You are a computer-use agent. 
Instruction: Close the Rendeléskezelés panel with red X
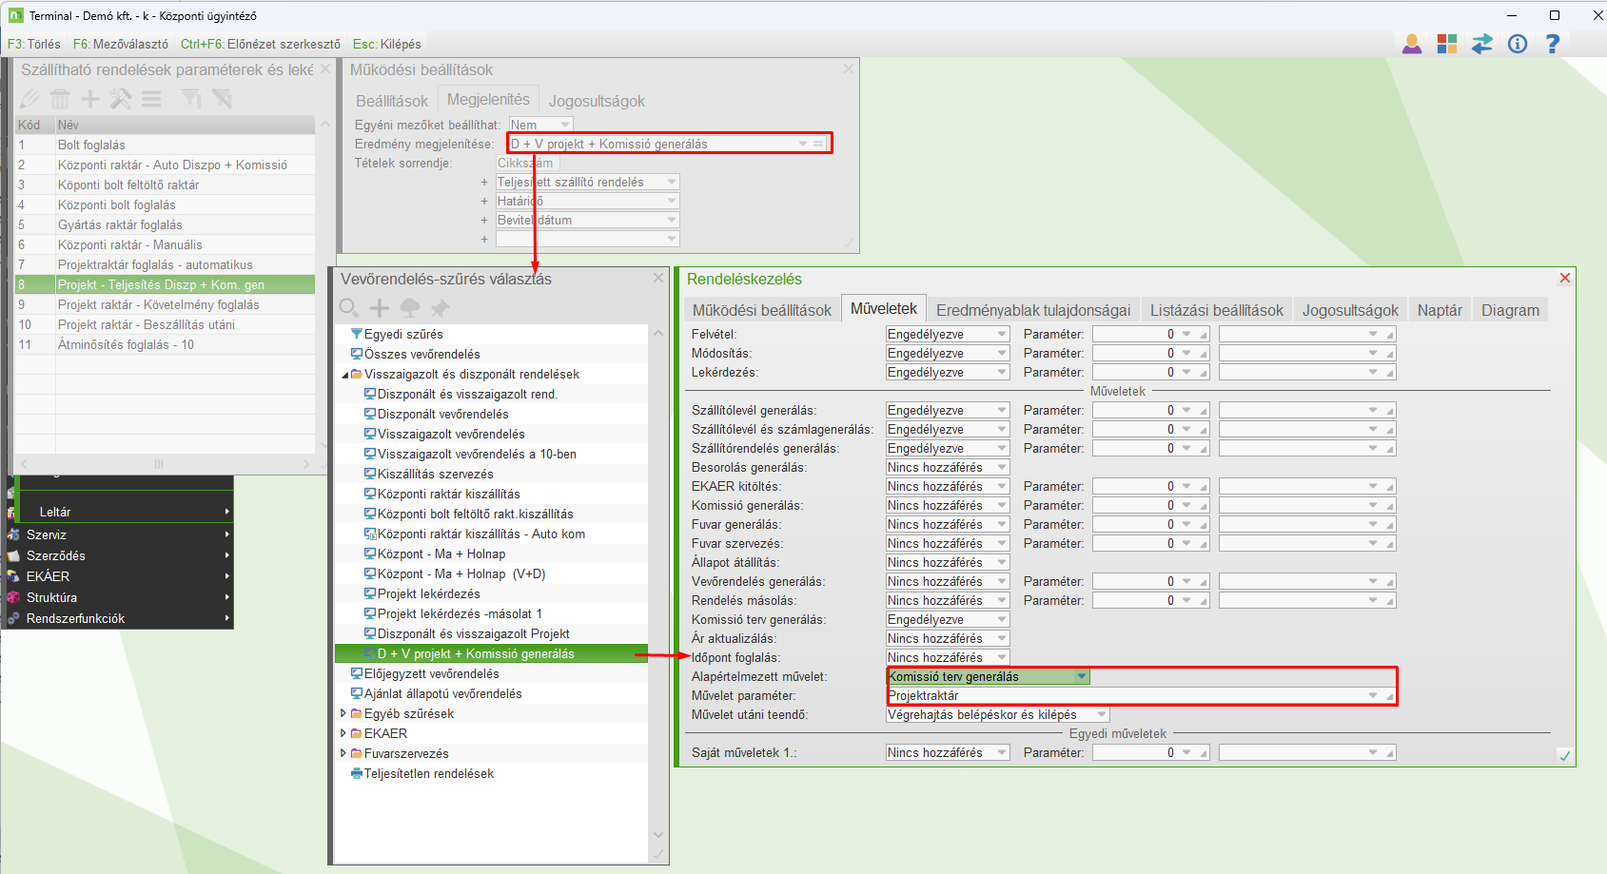point(1564,278)
